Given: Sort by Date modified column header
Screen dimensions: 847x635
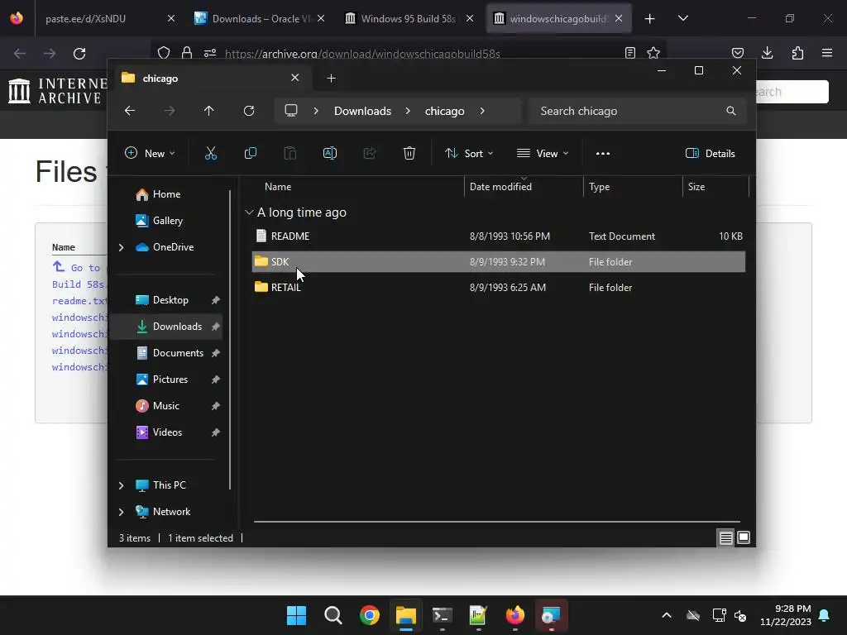Looking at the screenshot, I should (523, 187).
